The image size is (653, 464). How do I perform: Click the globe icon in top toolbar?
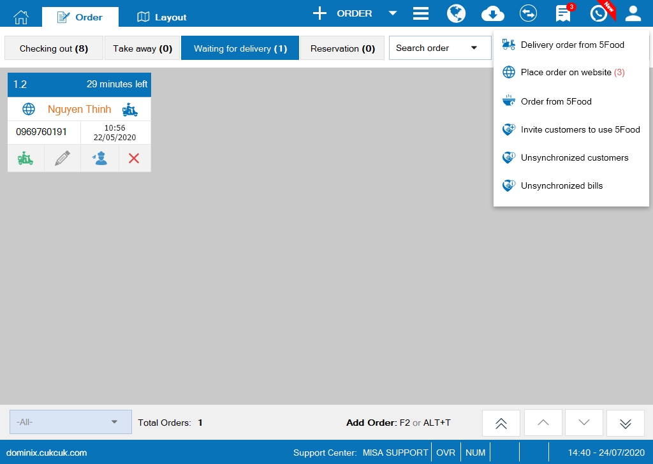456,13
